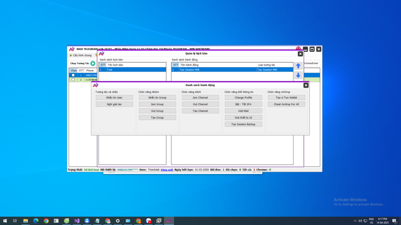Open File Explorer from the taskbar
The image size is (401, 225).
[25, 221]
